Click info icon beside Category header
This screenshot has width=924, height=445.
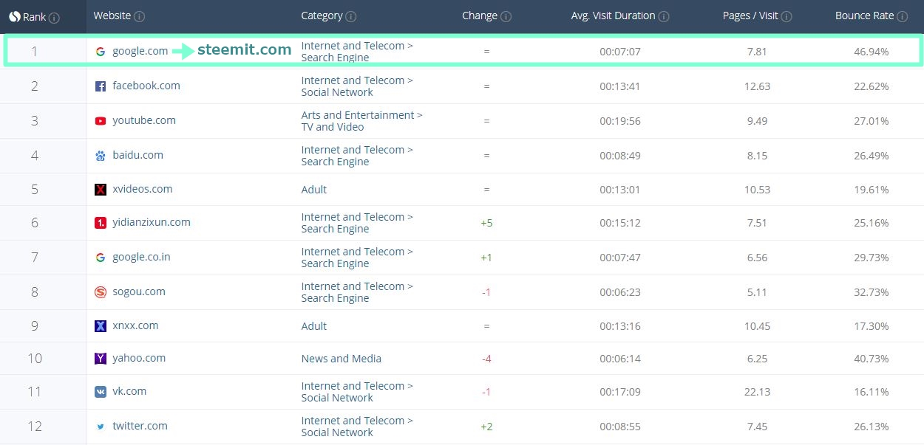tap(351, 16)
